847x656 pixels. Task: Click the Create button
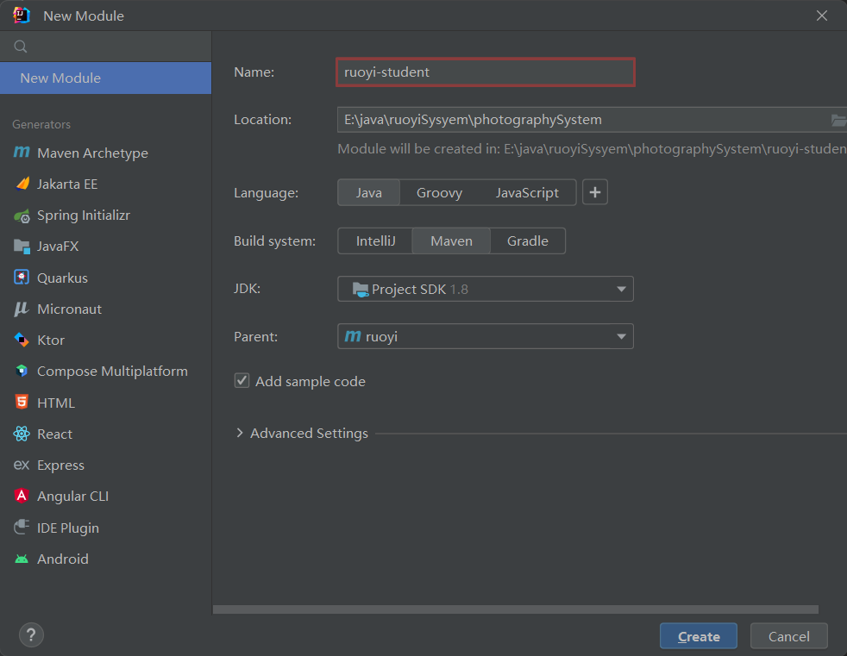click(699, 636)
